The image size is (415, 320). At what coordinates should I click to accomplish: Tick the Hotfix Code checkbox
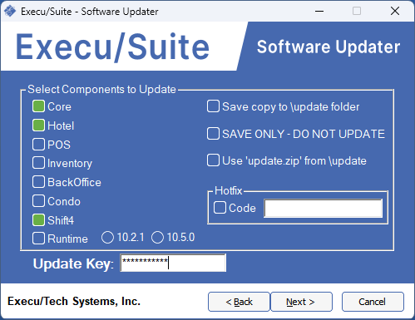pyautogui.click(x=220, y=208)
